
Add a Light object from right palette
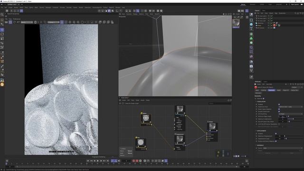click(x=251, y=71)
